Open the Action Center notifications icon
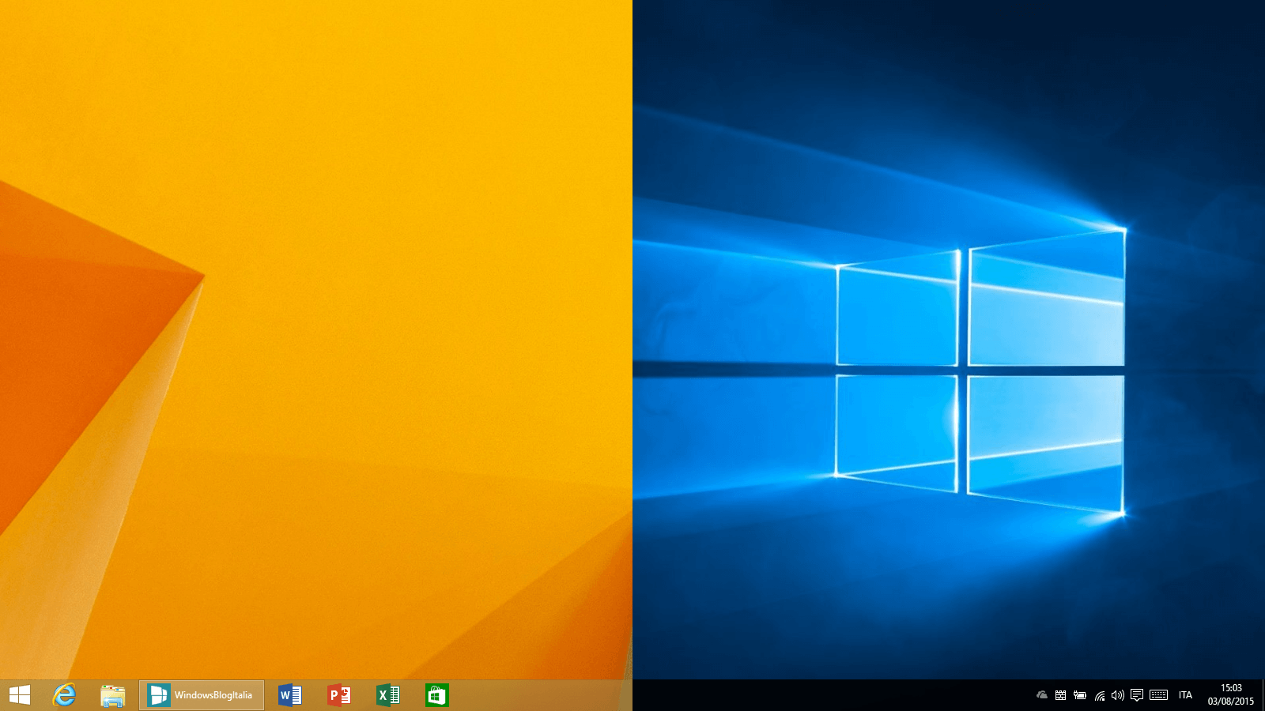 coord(1137,695)
